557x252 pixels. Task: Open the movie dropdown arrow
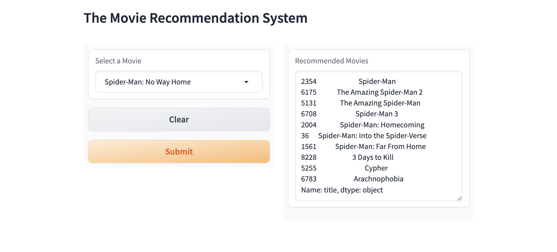(246, 82)
